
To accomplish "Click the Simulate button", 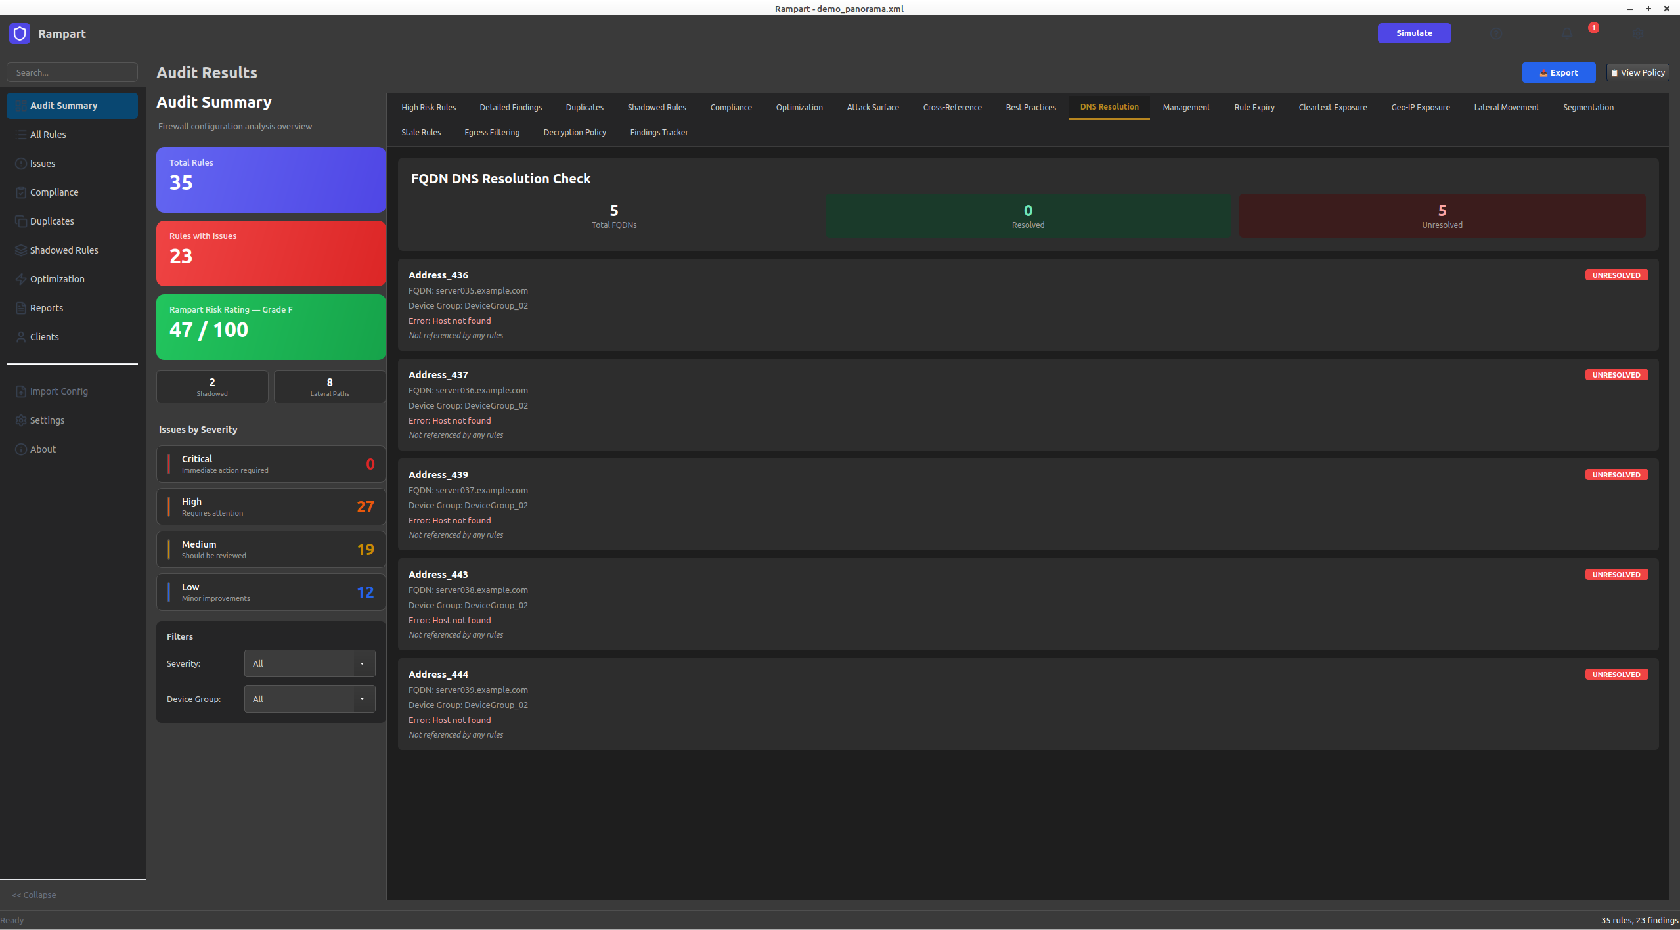I will 1413,33.
